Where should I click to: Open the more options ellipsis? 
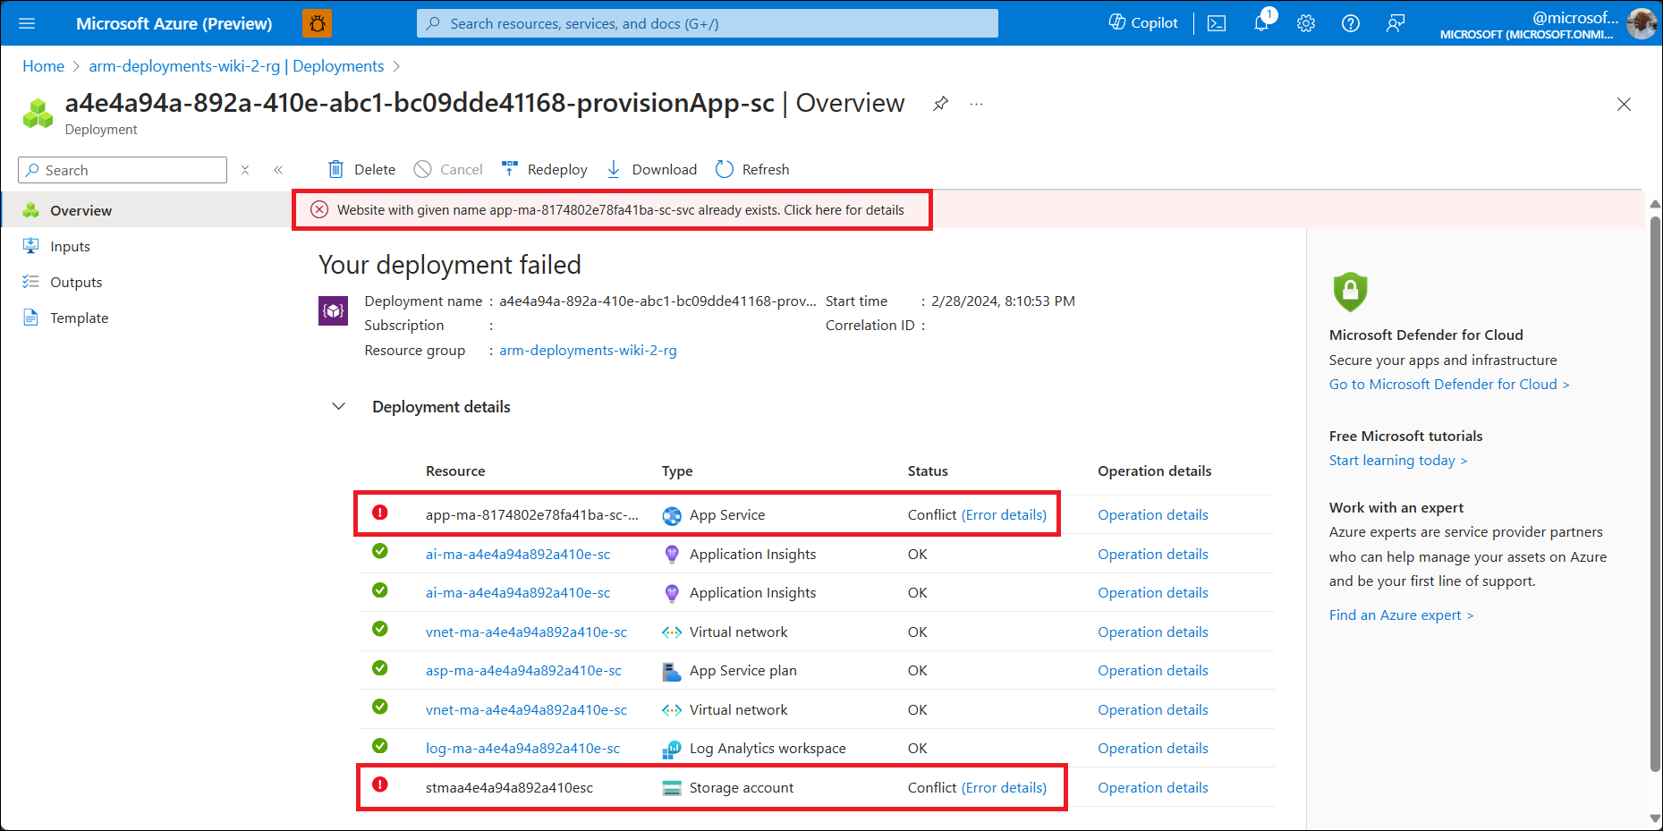[x=976, y=104]
